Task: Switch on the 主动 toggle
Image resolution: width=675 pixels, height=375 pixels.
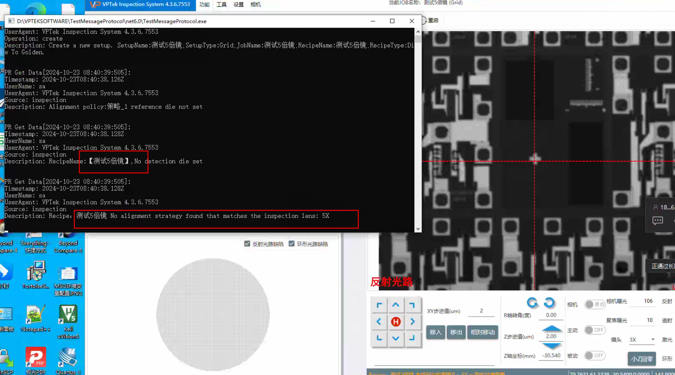Action: coord(595,330)
